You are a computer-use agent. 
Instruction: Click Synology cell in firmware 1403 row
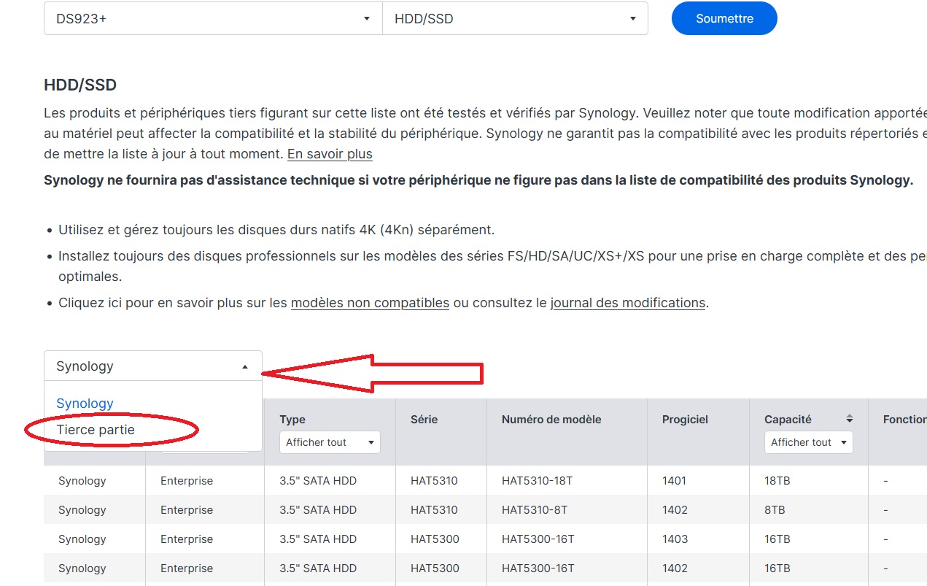[82, 539]
